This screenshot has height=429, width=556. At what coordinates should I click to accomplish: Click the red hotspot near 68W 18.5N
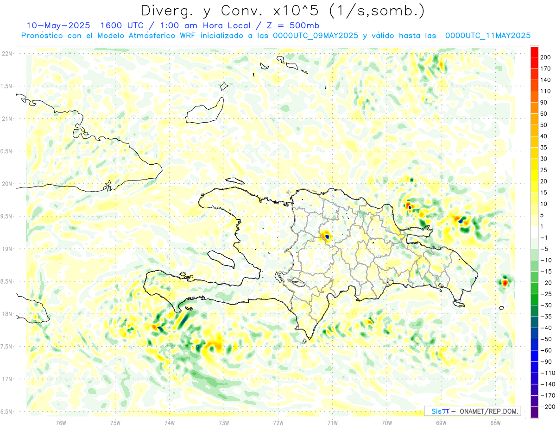505,281
